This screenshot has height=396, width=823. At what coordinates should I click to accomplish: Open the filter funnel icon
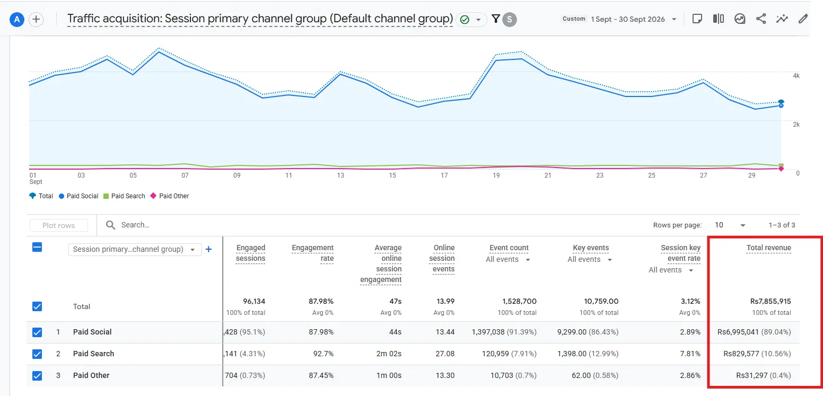(496, 19)
